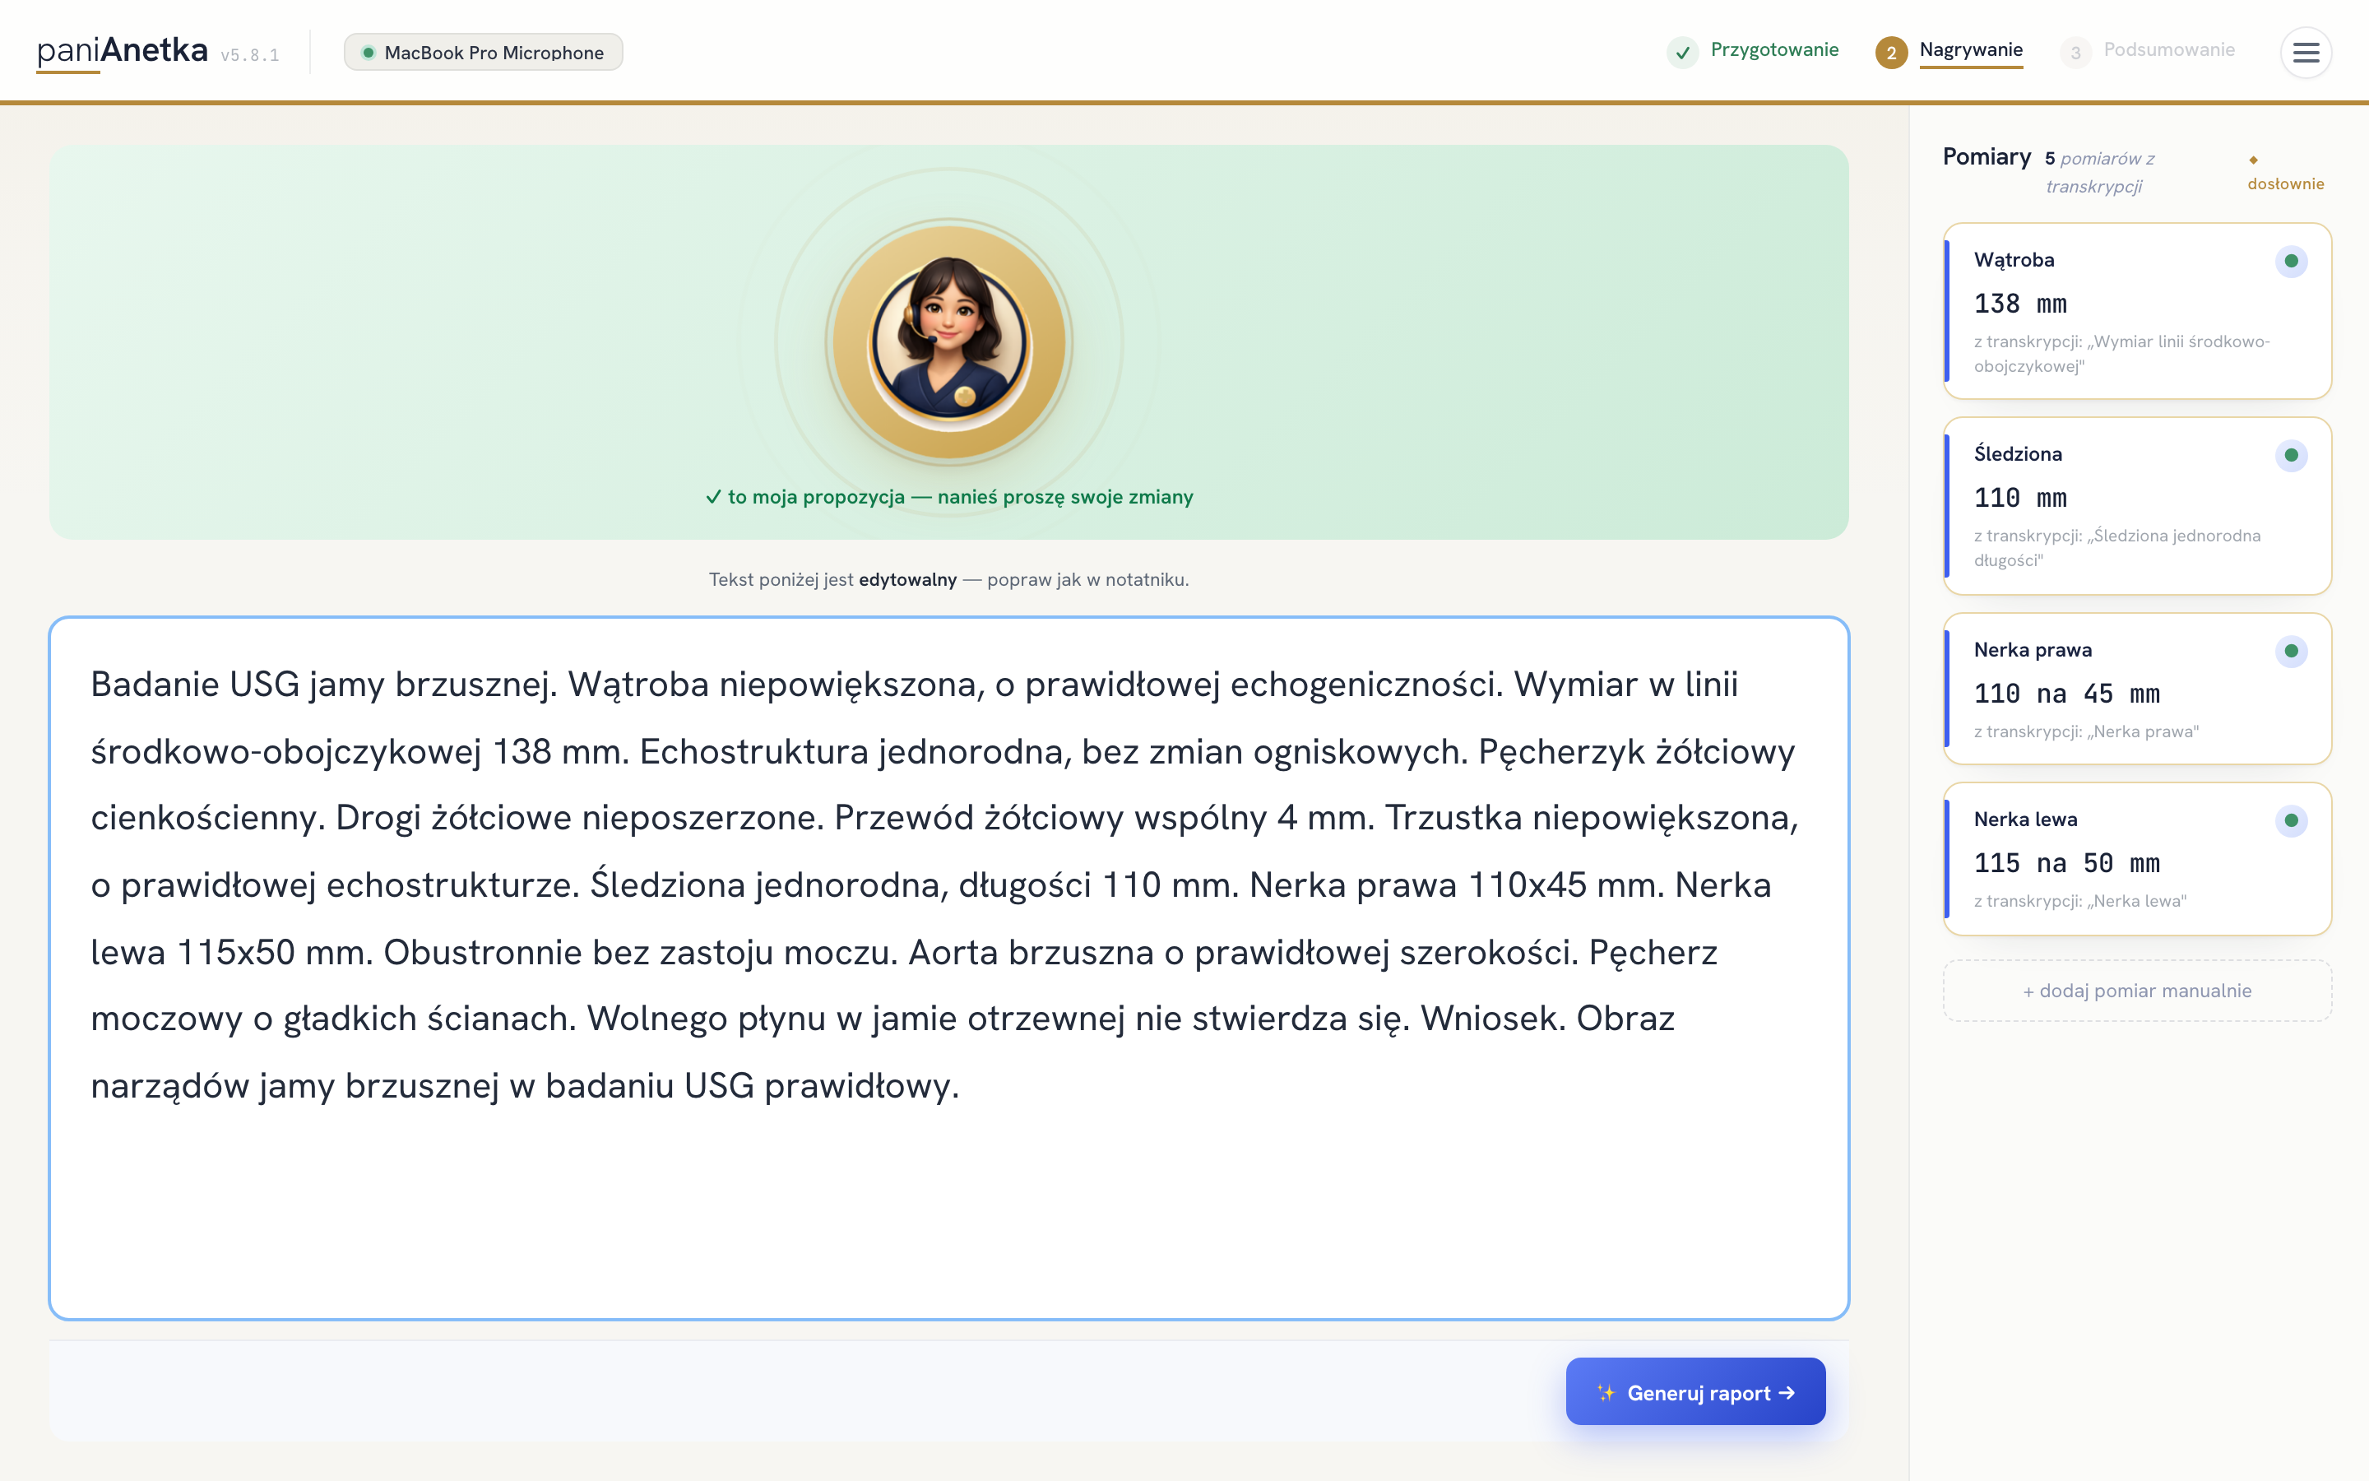This screenshot has width=2369, height=1481.
Task: Click the step 3 number badge
Action: pyautogui.click(x=2075, y=53)
